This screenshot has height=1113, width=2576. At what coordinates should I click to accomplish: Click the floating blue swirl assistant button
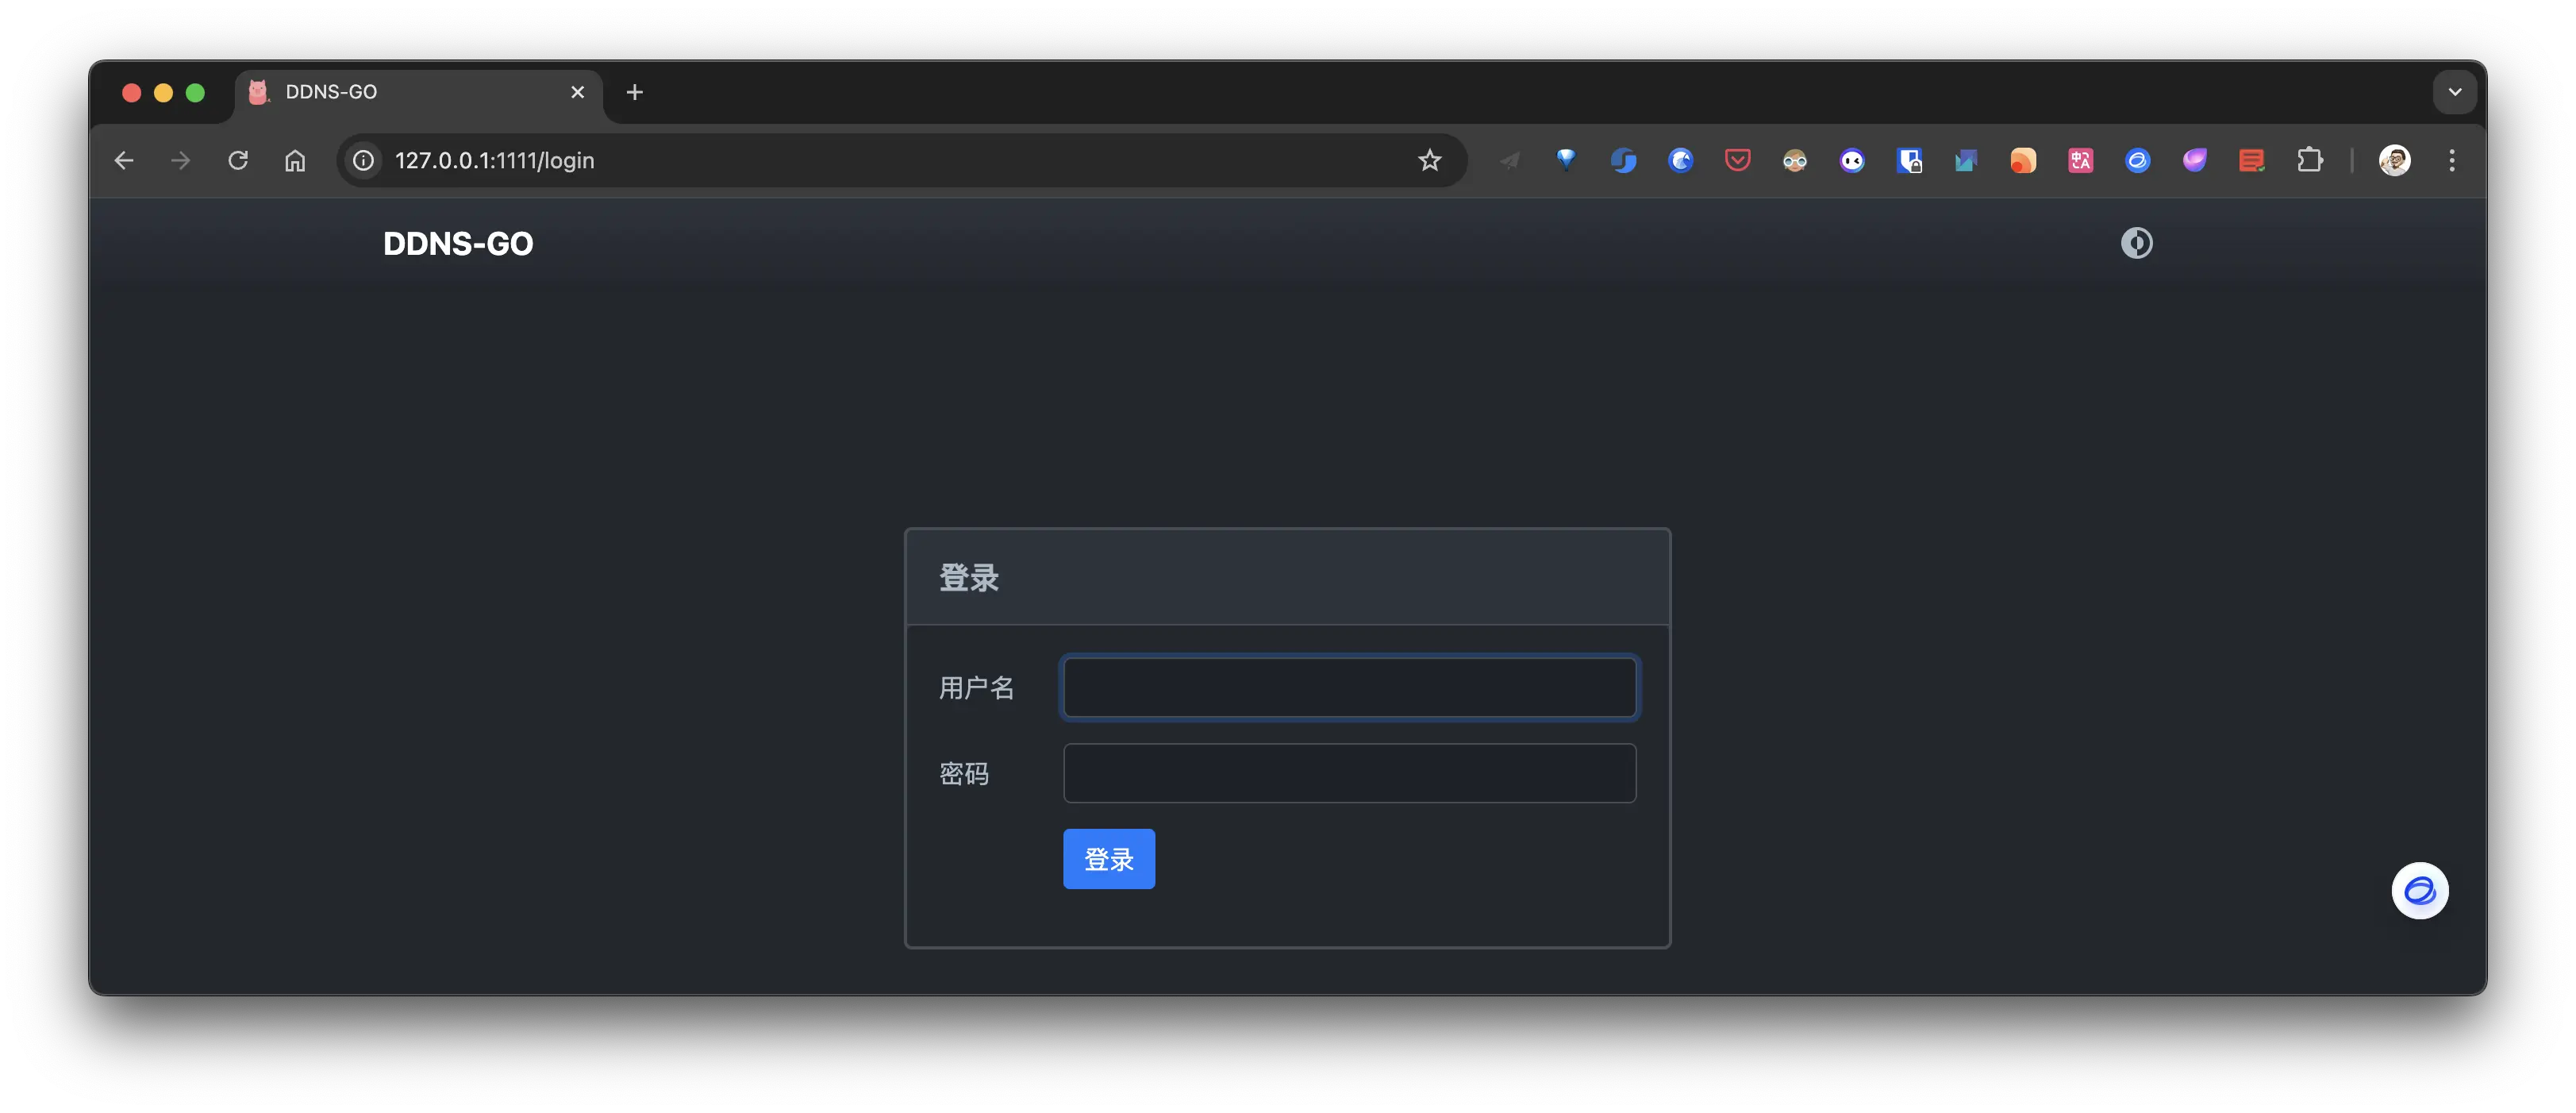point(2419,891)
